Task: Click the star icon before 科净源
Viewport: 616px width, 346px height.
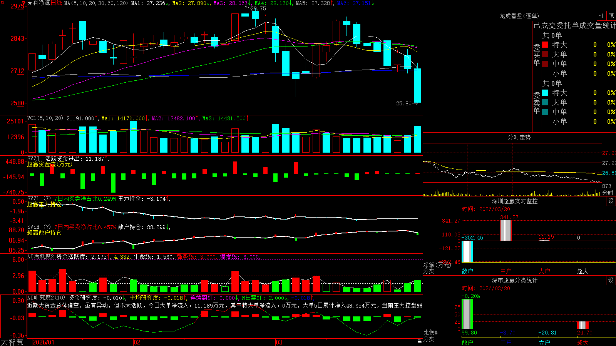Action: pos(30,3)
